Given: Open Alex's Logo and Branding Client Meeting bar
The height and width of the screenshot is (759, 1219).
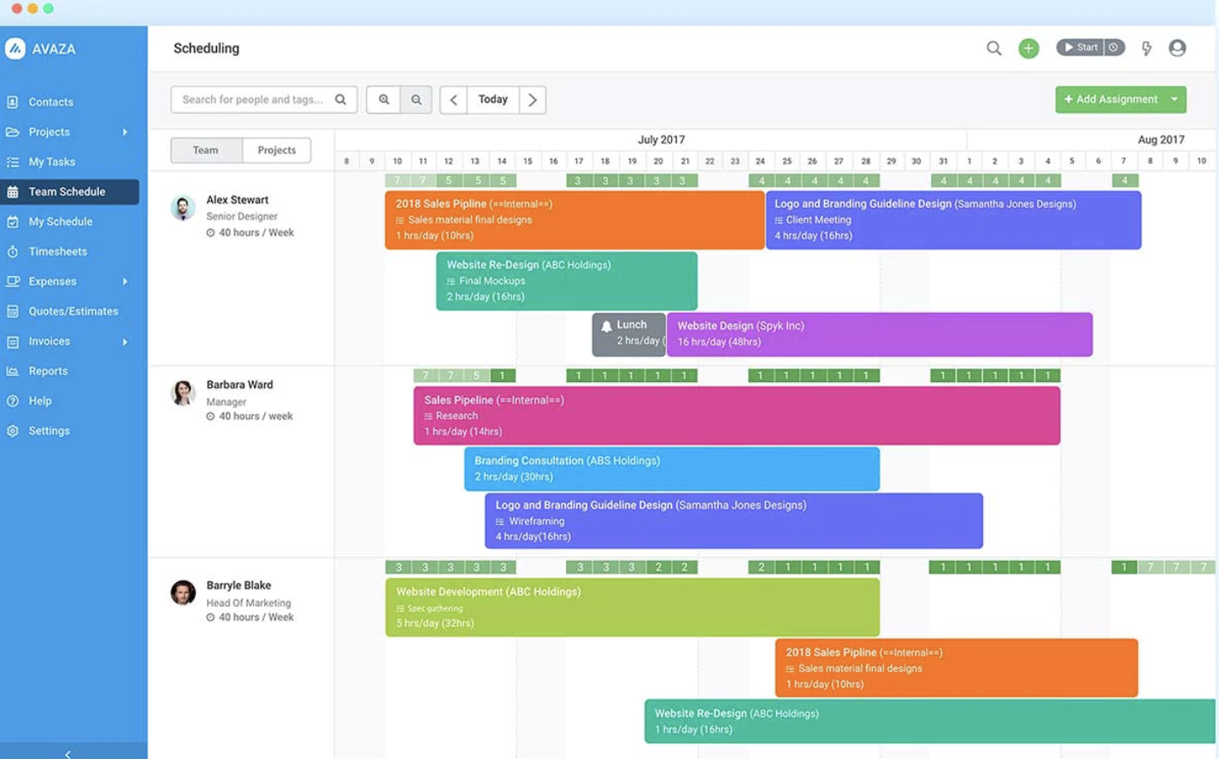Looking at the screenshot, I should click(x=954, y=220).
